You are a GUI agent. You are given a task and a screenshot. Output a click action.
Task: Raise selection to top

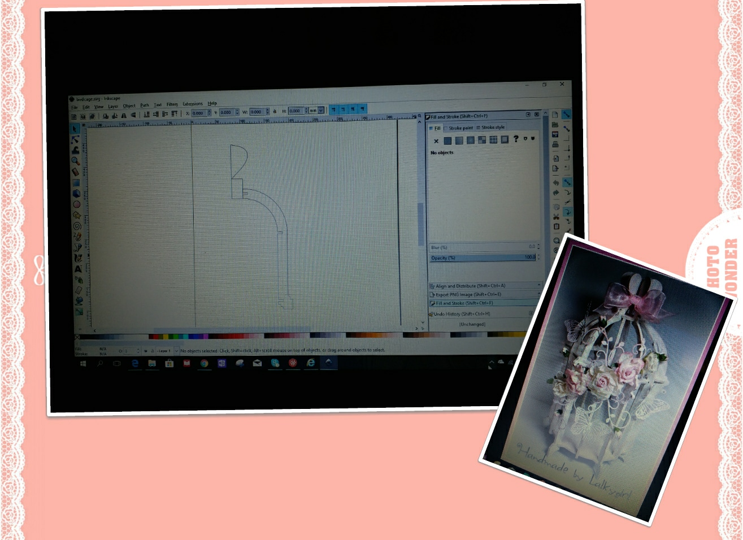175,114
